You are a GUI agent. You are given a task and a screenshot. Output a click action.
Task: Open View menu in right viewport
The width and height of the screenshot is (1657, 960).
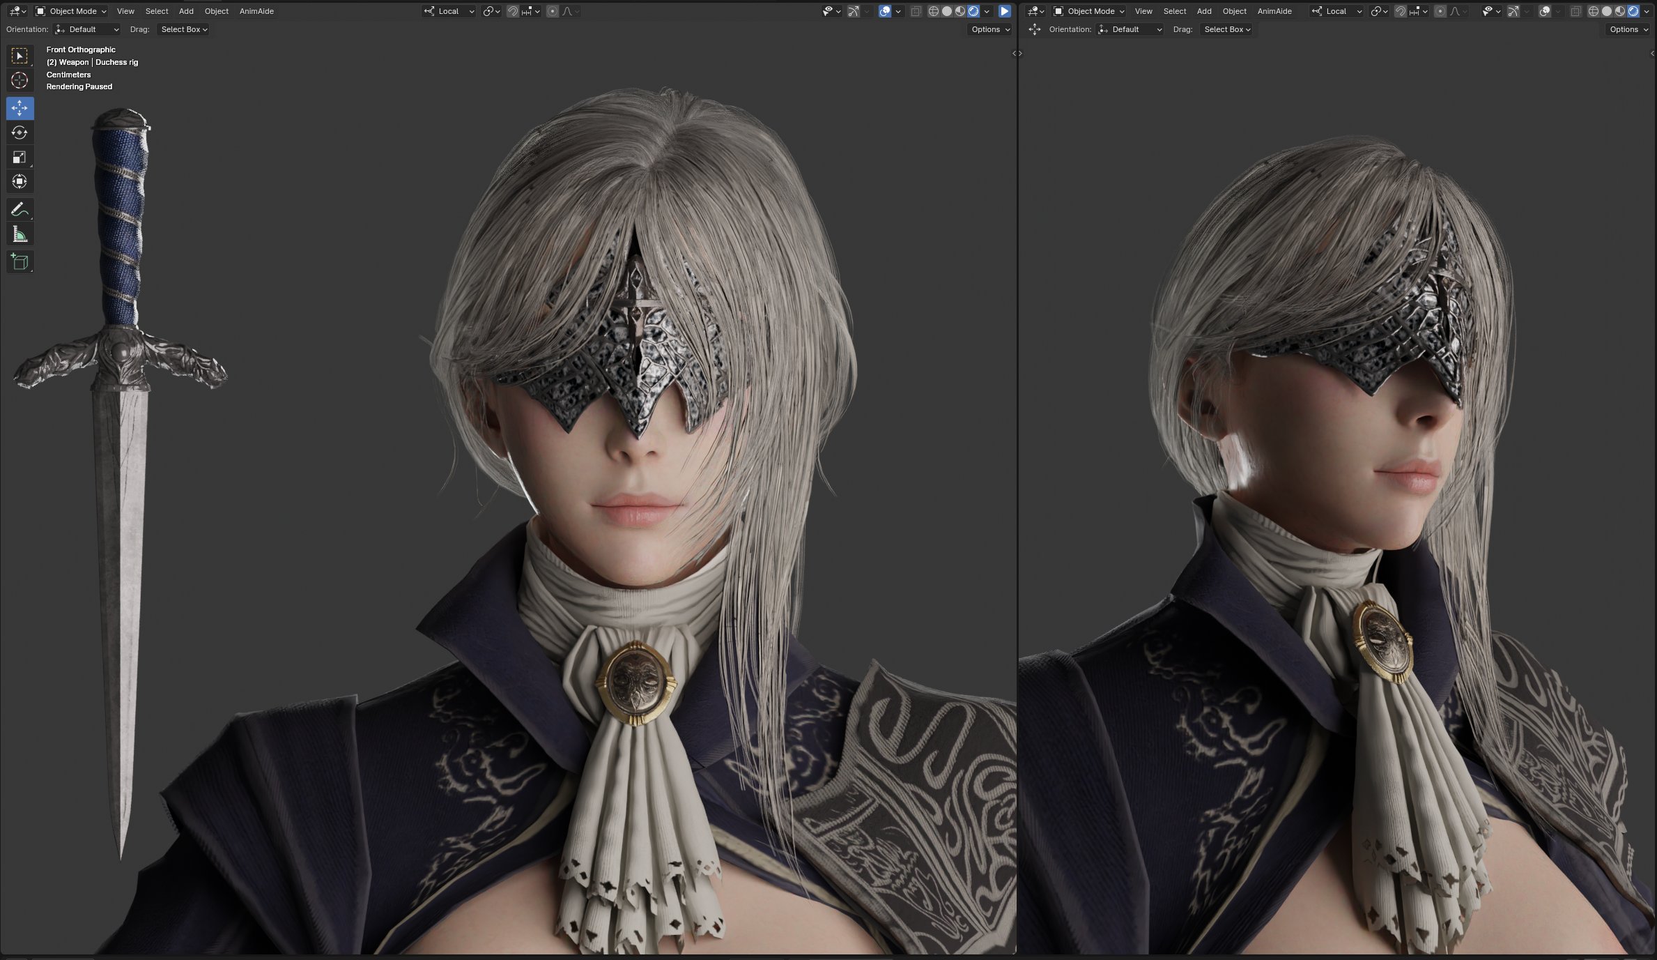click(1143, 11)
